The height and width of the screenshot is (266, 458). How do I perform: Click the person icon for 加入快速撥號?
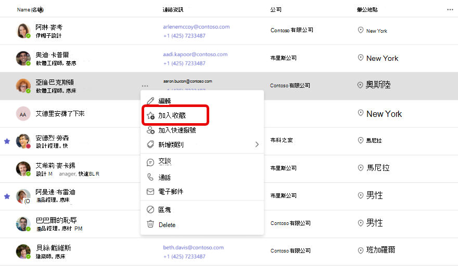click(150, 130)
